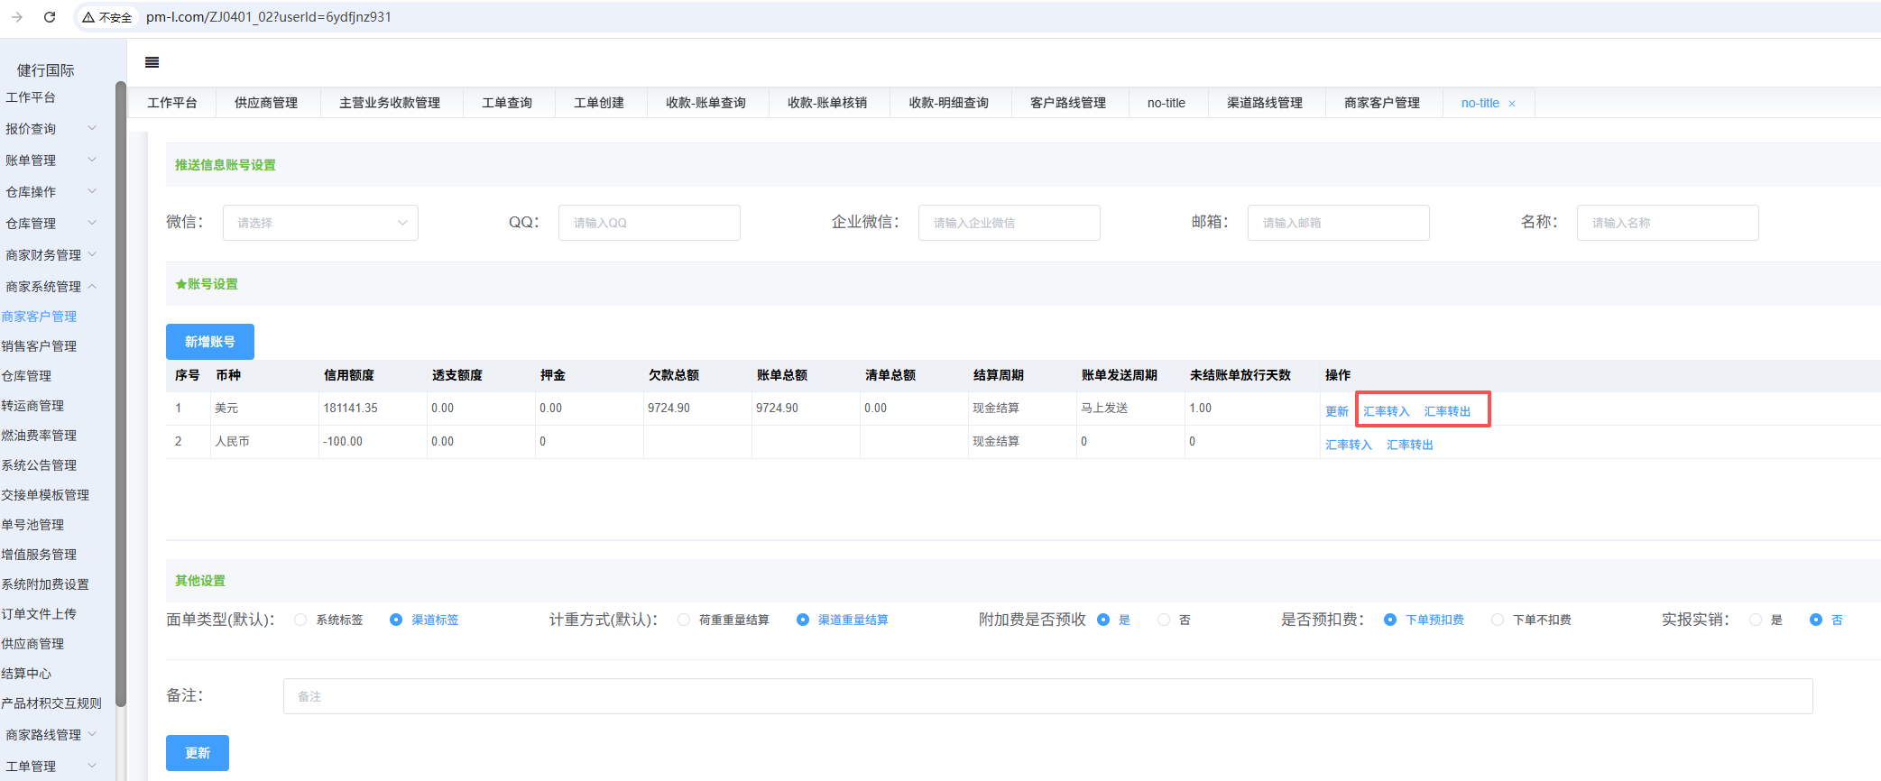The height and width of the screenshot is (781, 1881).
Task: Expand 仓库操作 sidebar section
Action: pos(50,192)
